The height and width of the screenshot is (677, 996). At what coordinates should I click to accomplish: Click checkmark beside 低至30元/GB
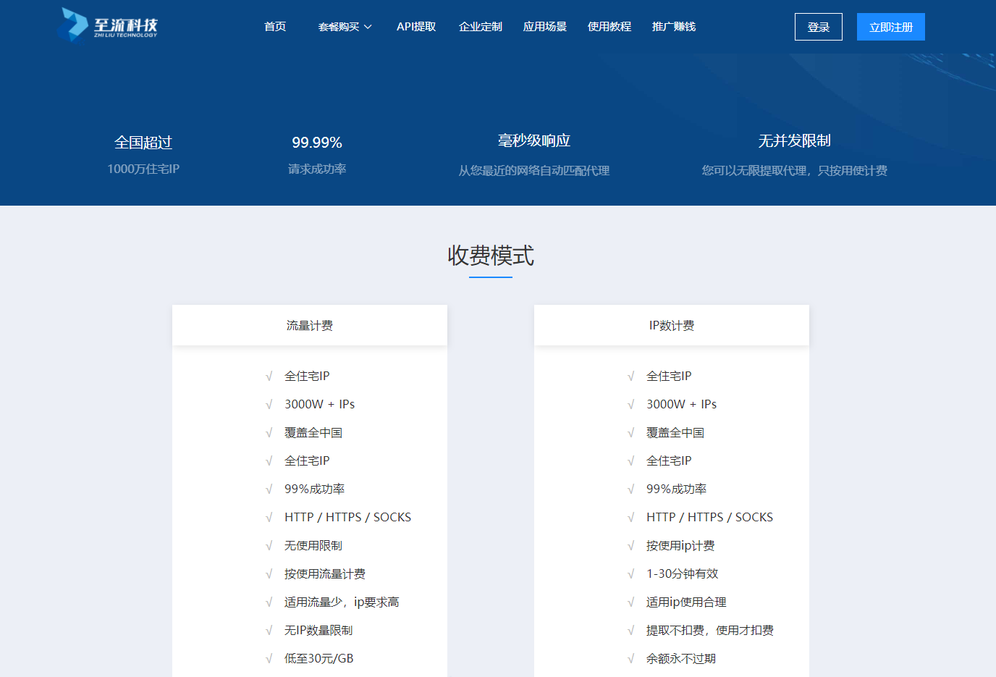[269, 659]
